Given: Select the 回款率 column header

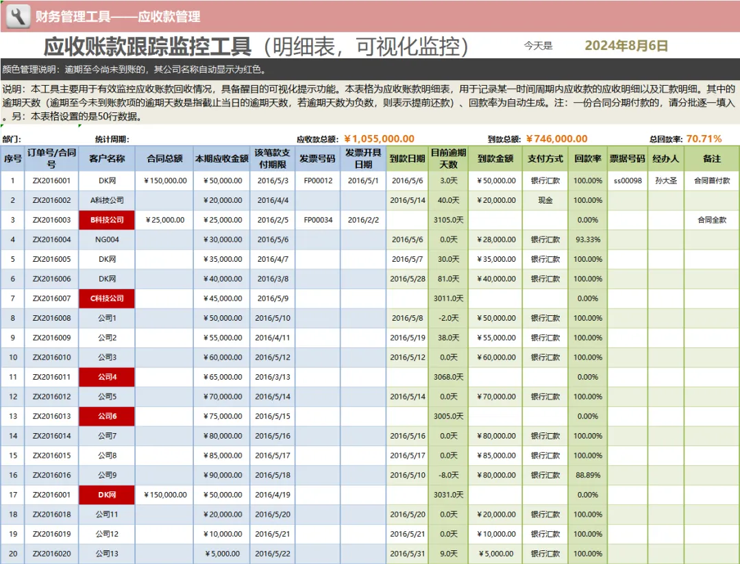Looking at the screenshot, I should pos(588,158).
